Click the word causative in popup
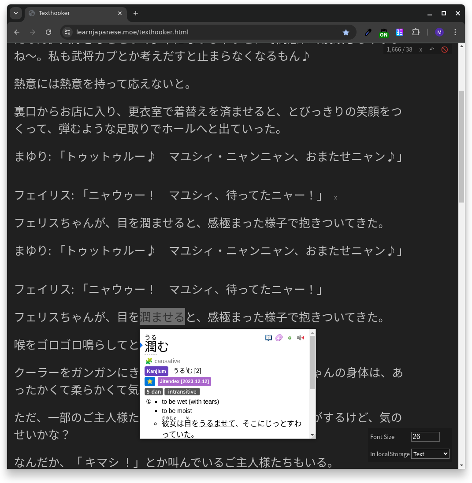The width and height of the screenshot is (472, 483). (167, 361)
